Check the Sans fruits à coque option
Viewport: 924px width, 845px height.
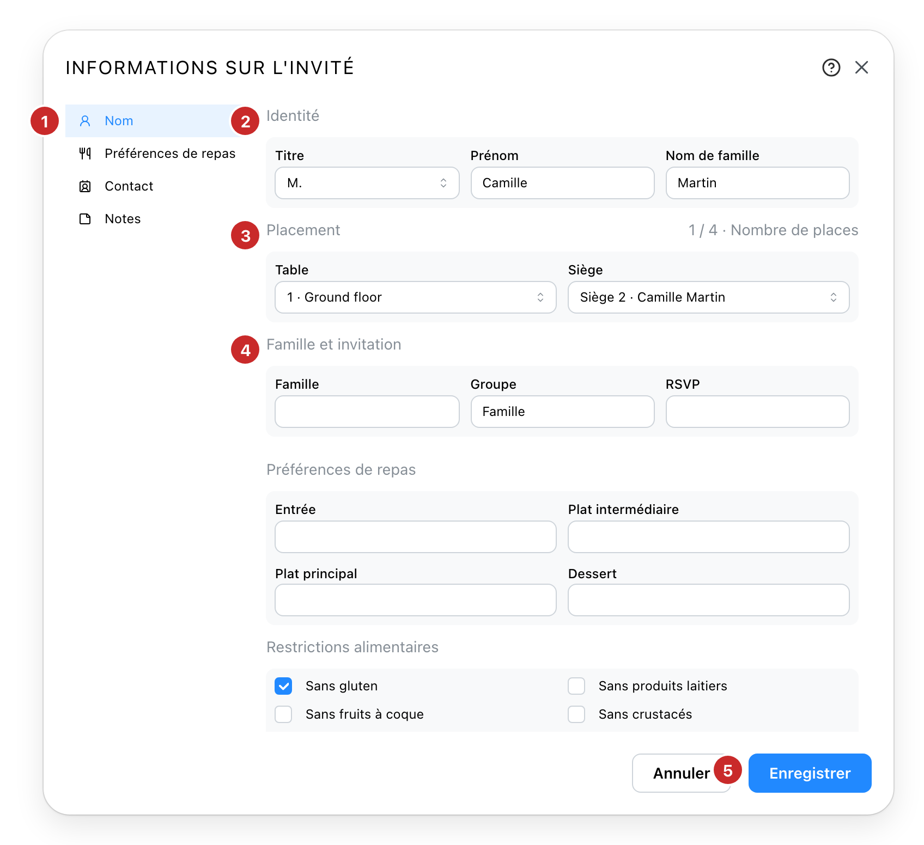[x=283, y=714]
